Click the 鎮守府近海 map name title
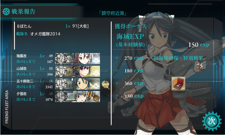Image resolution: width=225 pixels, height=135 pixels. coord(113,13)
